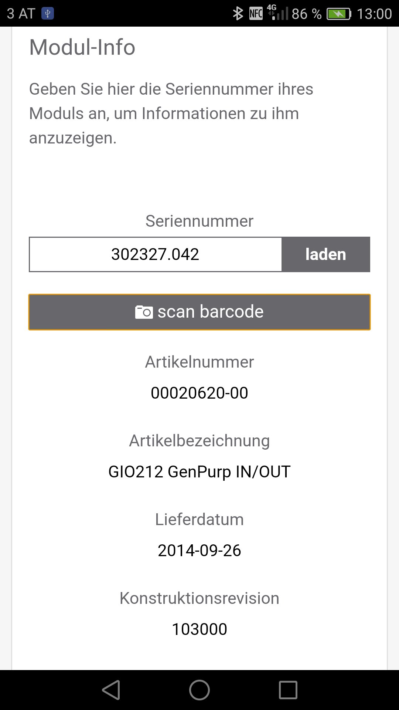Tap the battery indicator in the status bar
This screenshot has height=710, width=399.
[338, 13]
